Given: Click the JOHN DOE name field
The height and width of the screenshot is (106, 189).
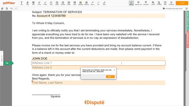Looking at the screenshot, I should pyautogui.click(x=98, y=59).
